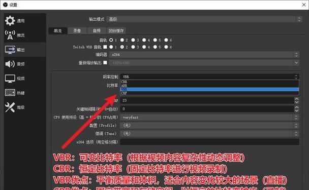Viewport: 309px width, 190px height.
Task: Select Twitch VOD track 4 radio button
Action: pyautogui.click(x=144, y=47)
